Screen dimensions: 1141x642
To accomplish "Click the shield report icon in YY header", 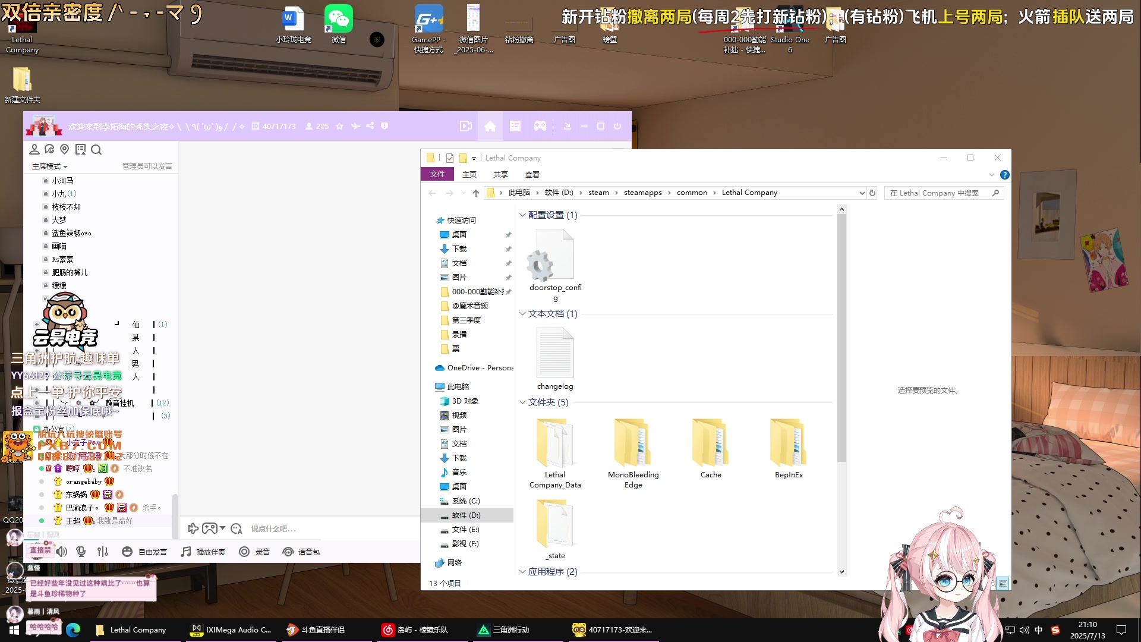I will [x=384, y=126].
